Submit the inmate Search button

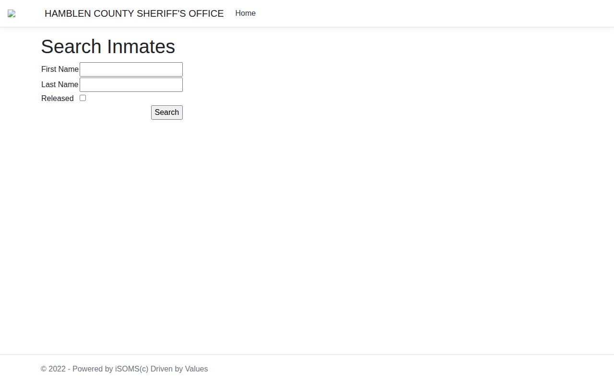coord(167,113)
